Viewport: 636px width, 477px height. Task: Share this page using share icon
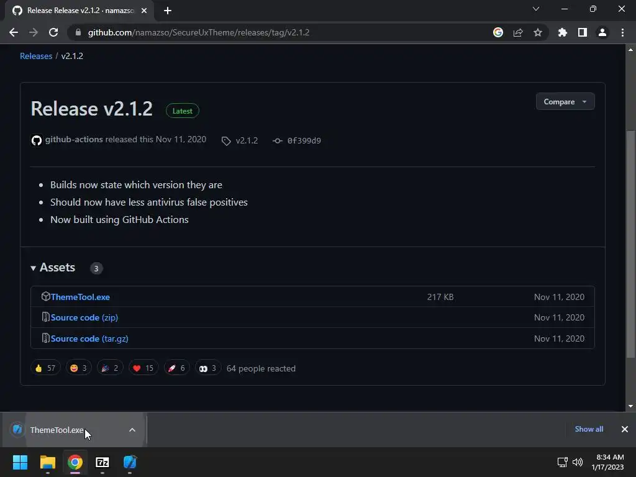click(518, 32)
